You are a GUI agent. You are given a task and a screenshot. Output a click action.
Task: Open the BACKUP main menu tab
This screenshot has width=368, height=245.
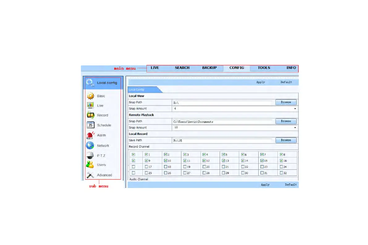(x=209, y=68)
